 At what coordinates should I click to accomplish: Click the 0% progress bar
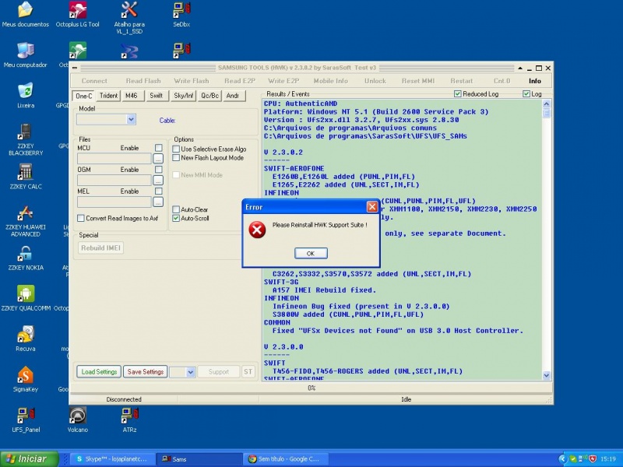311,388
